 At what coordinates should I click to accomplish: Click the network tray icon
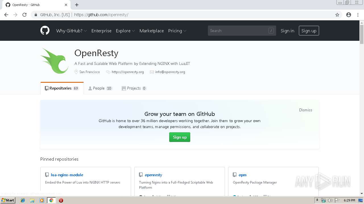click(323, 200)
